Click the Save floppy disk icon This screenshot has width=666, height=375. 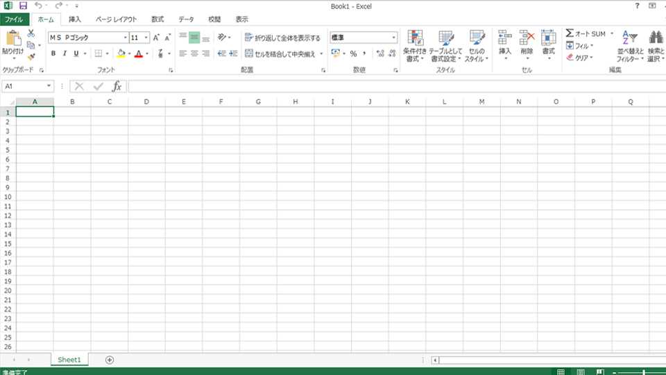pyautogui.click(x=23, y=6)
